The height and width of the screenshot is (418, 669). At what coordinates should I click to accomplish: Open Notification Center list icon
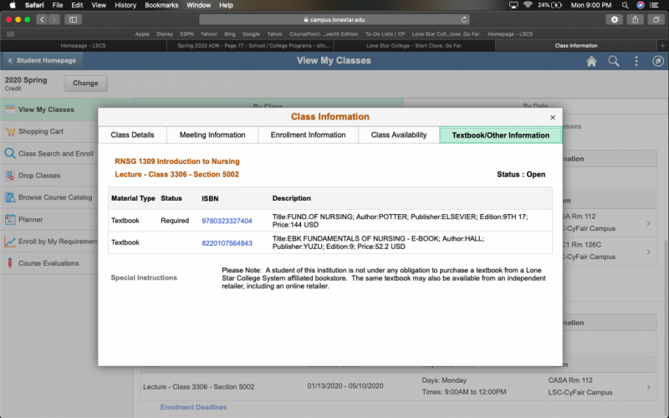click(654, 5)
